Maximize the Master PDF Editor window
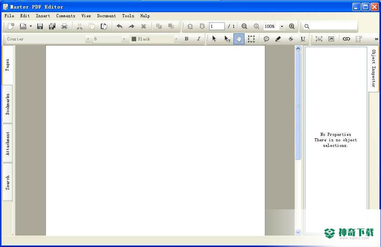 point(365,7)
